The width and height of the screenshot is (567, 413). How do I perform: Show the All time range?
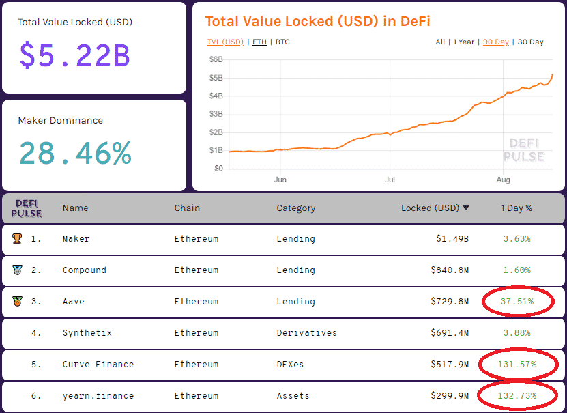coord(440,42)
